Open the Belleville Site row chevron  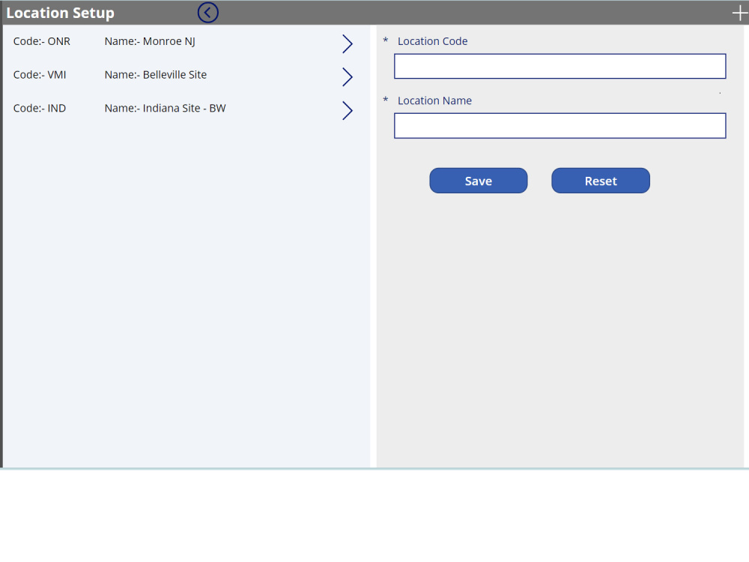click(348, 77)
